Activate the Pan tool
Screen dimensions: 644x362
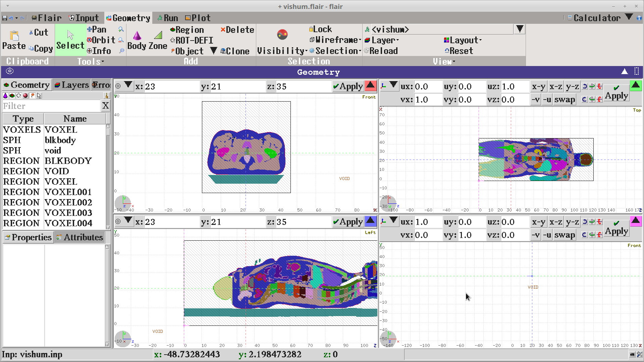[97, 29]
